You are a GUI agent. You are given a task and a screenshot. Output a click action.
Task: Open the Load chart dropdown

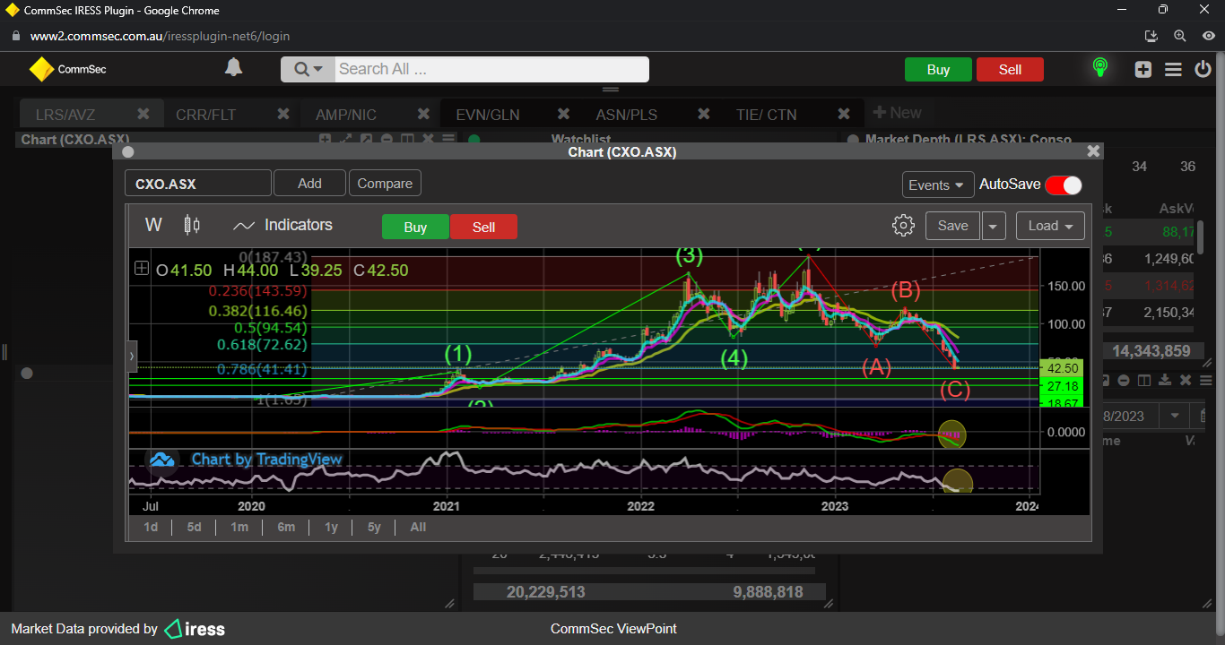1050,226
